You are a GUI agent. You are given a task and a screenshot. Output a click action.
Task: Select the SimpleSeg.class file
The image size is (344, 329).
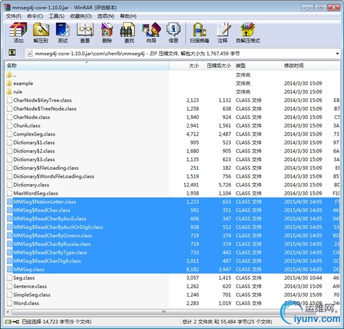[x=32, y=295]
